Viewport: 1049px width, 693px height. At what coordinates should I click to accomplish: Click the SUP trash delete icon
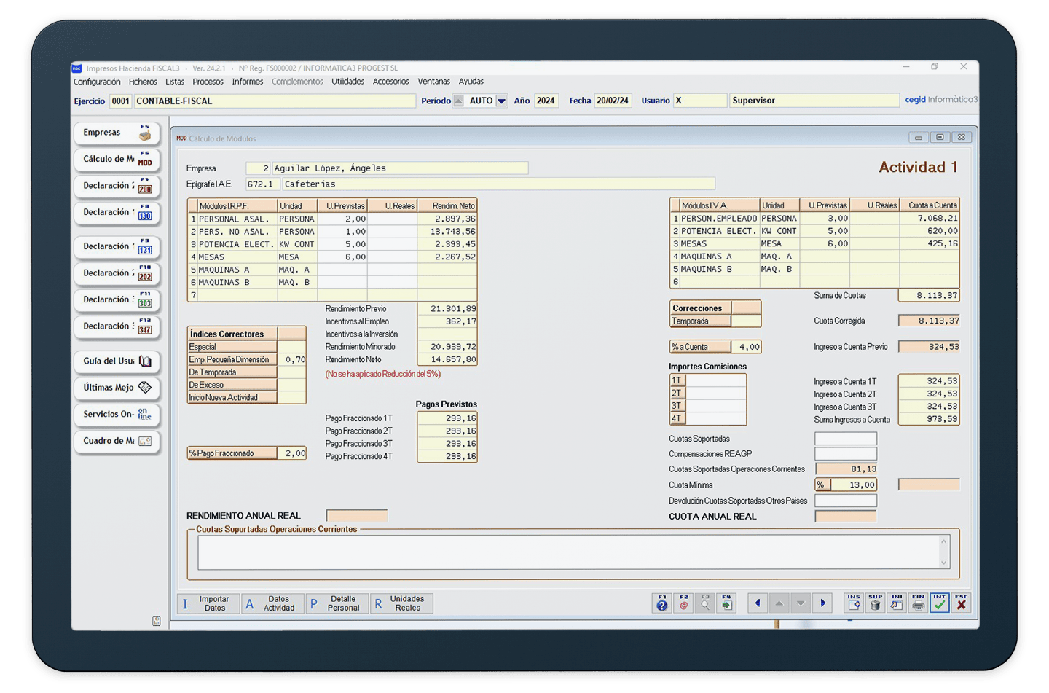pos(875,603)
